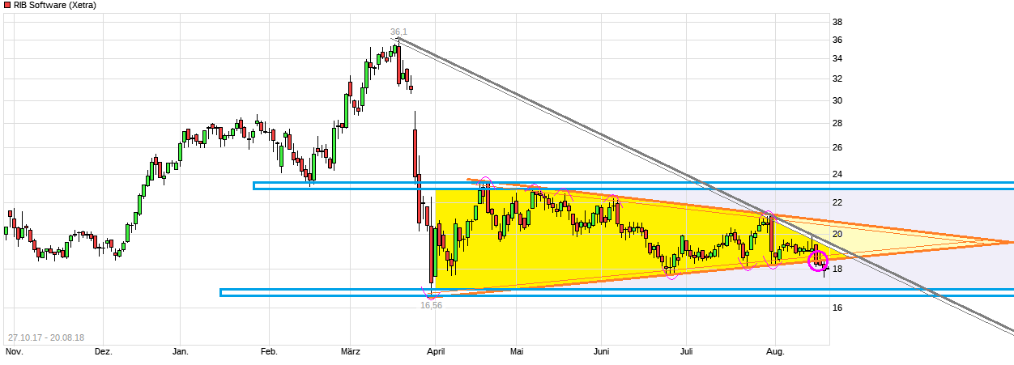
Task: Click the date range 27.10.17 - 20.08.18
Action: (x=45, y=337)
